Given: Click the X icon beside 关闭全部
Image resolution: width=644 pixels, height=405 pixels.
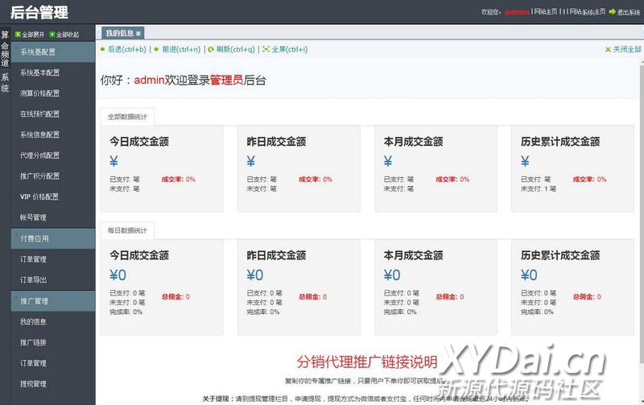Looking at the screenshot, I should pyautogui.click(x=608, y=50).
